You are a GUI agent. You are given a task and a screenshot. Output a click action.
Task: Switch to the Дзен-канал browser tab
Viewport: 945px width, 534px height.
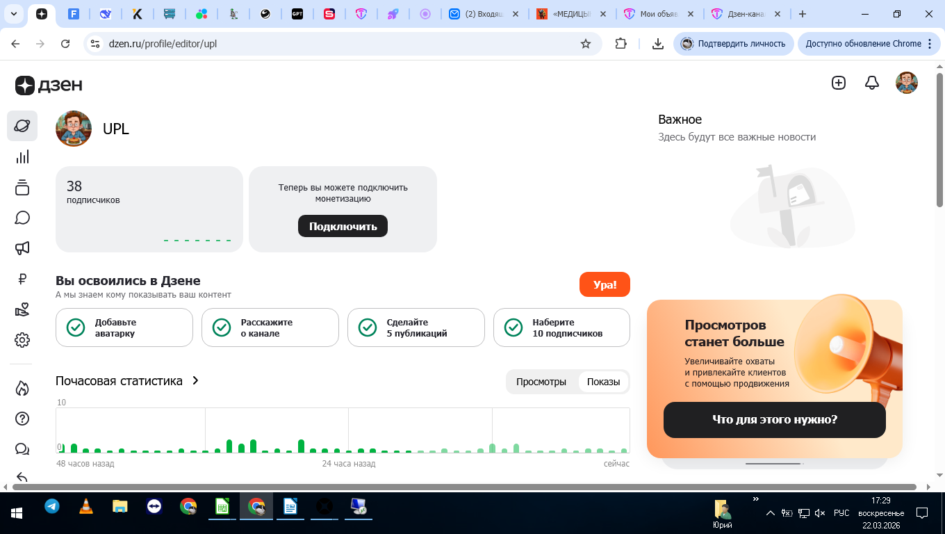click(x=746, y=14)
